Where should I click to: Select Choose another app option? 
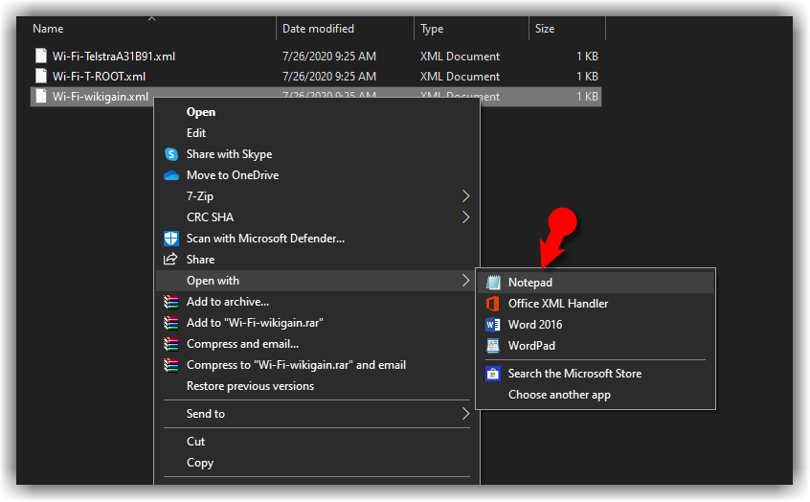coord(559,395)
